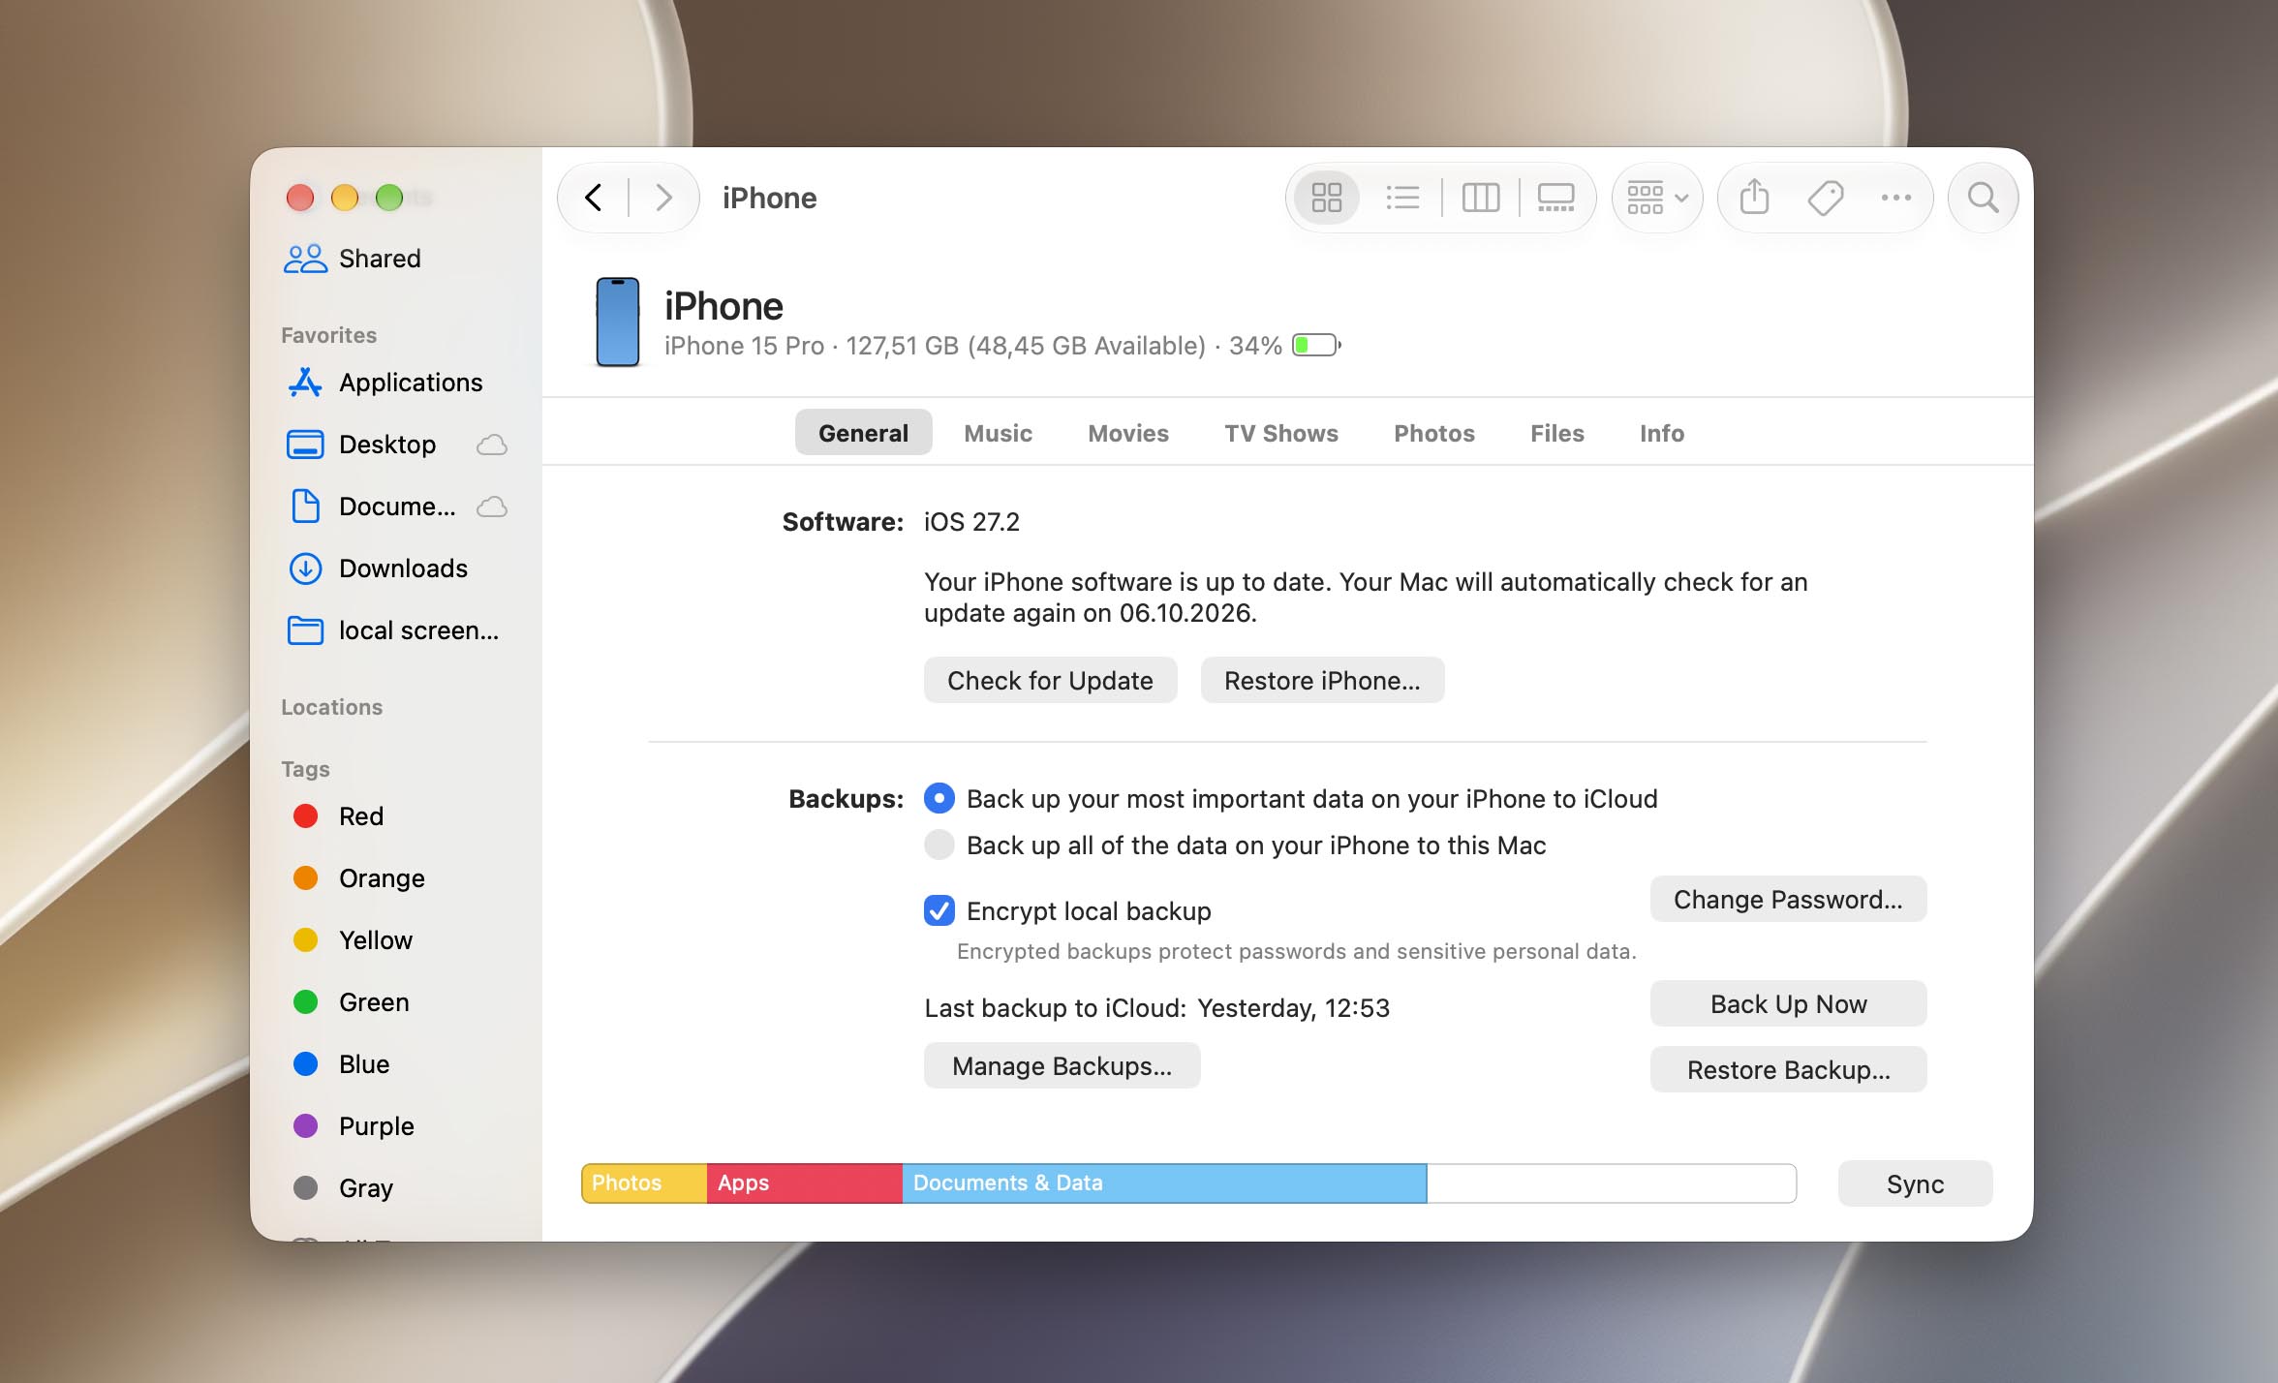Viewport: 2278px width, 1383px height.
Task: Click Restore Backup... button
Action: point(1788,1069)
